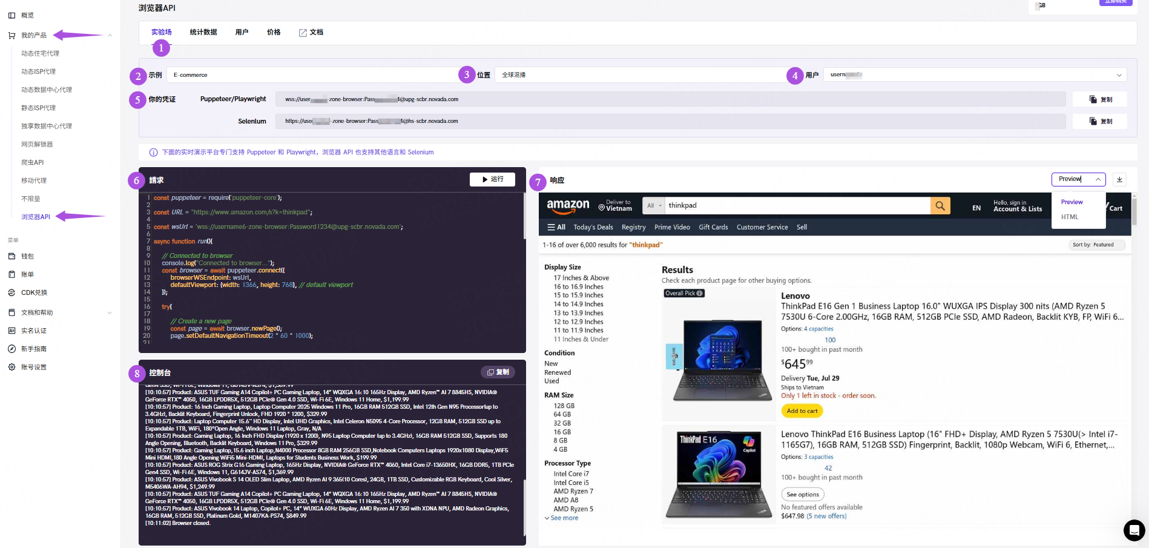Viewport: 1149px width, 548px height.
Task: Expand the docs and help section
Action: pyautogui.click(x=110, y=312)
